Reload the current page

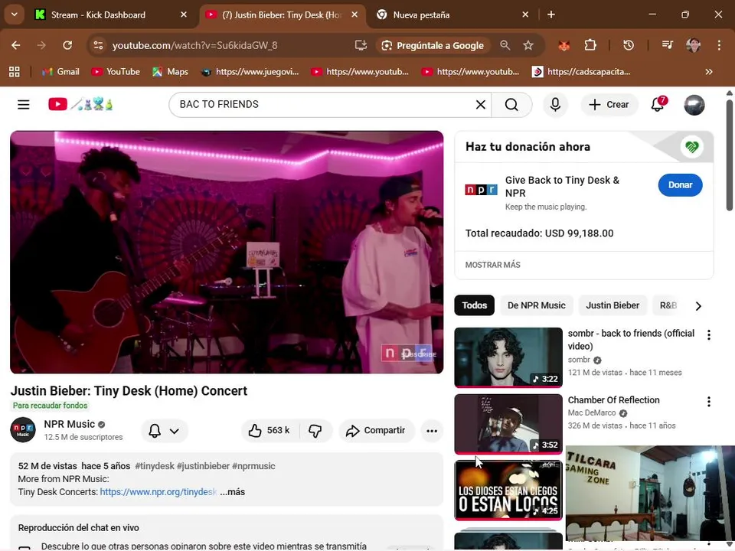coord(67,45)
